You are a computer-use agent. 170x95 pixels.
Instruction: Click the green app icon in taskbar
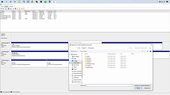45,2
